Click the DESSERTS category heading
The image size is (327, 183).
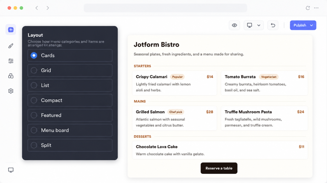click(142, 136)
